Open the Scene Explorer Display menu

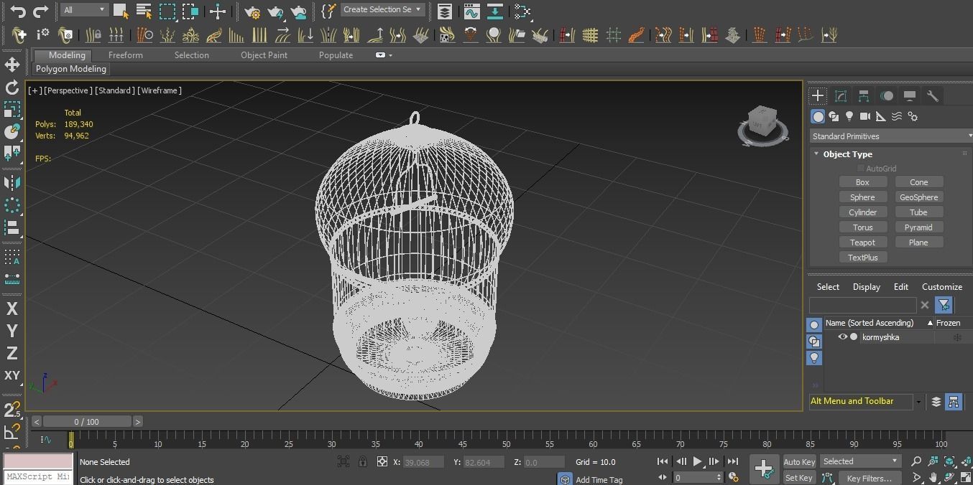point(867,287)
